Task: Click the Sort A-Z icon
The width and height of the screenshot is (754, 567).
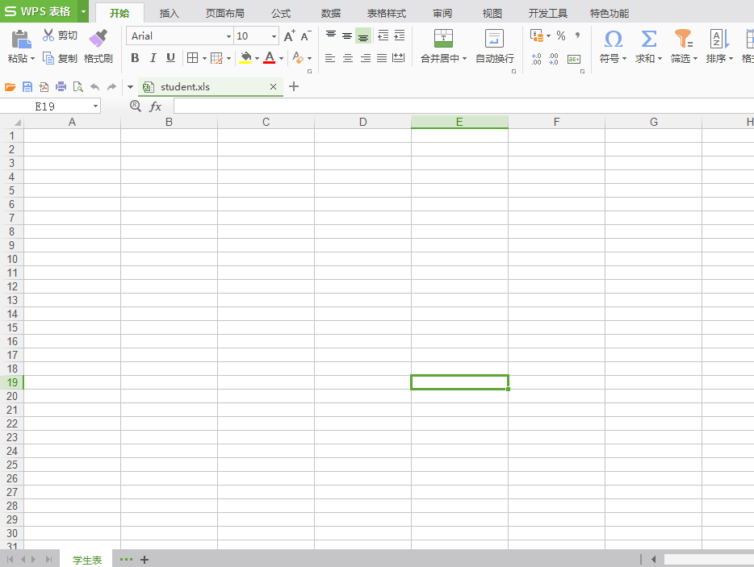Action: 719,39
